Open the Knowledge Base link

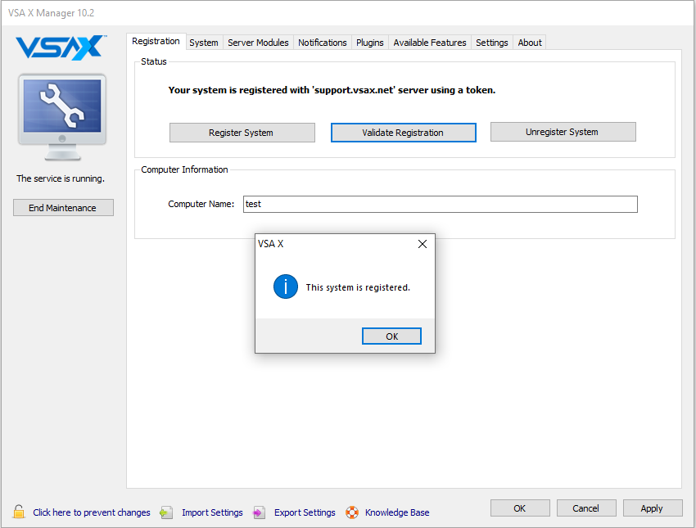tap(397, 512)
